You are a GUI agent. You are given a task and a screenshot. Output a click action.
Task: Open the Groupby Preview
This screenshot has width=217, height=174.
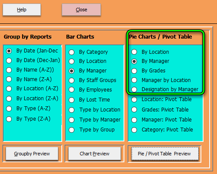[x=32, y=154]
